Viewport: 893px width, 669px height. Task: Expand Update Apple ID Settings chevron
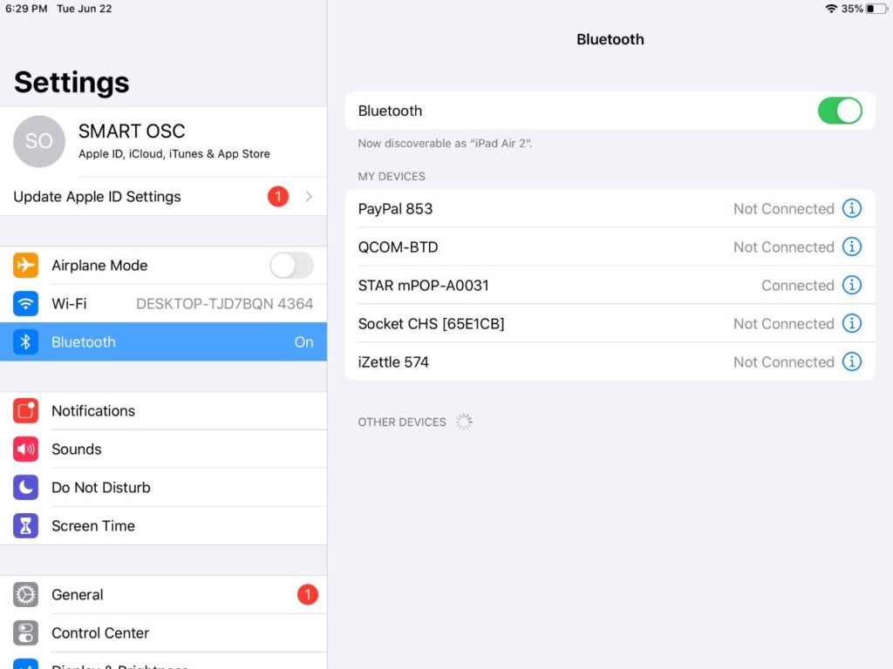(309, 197)
